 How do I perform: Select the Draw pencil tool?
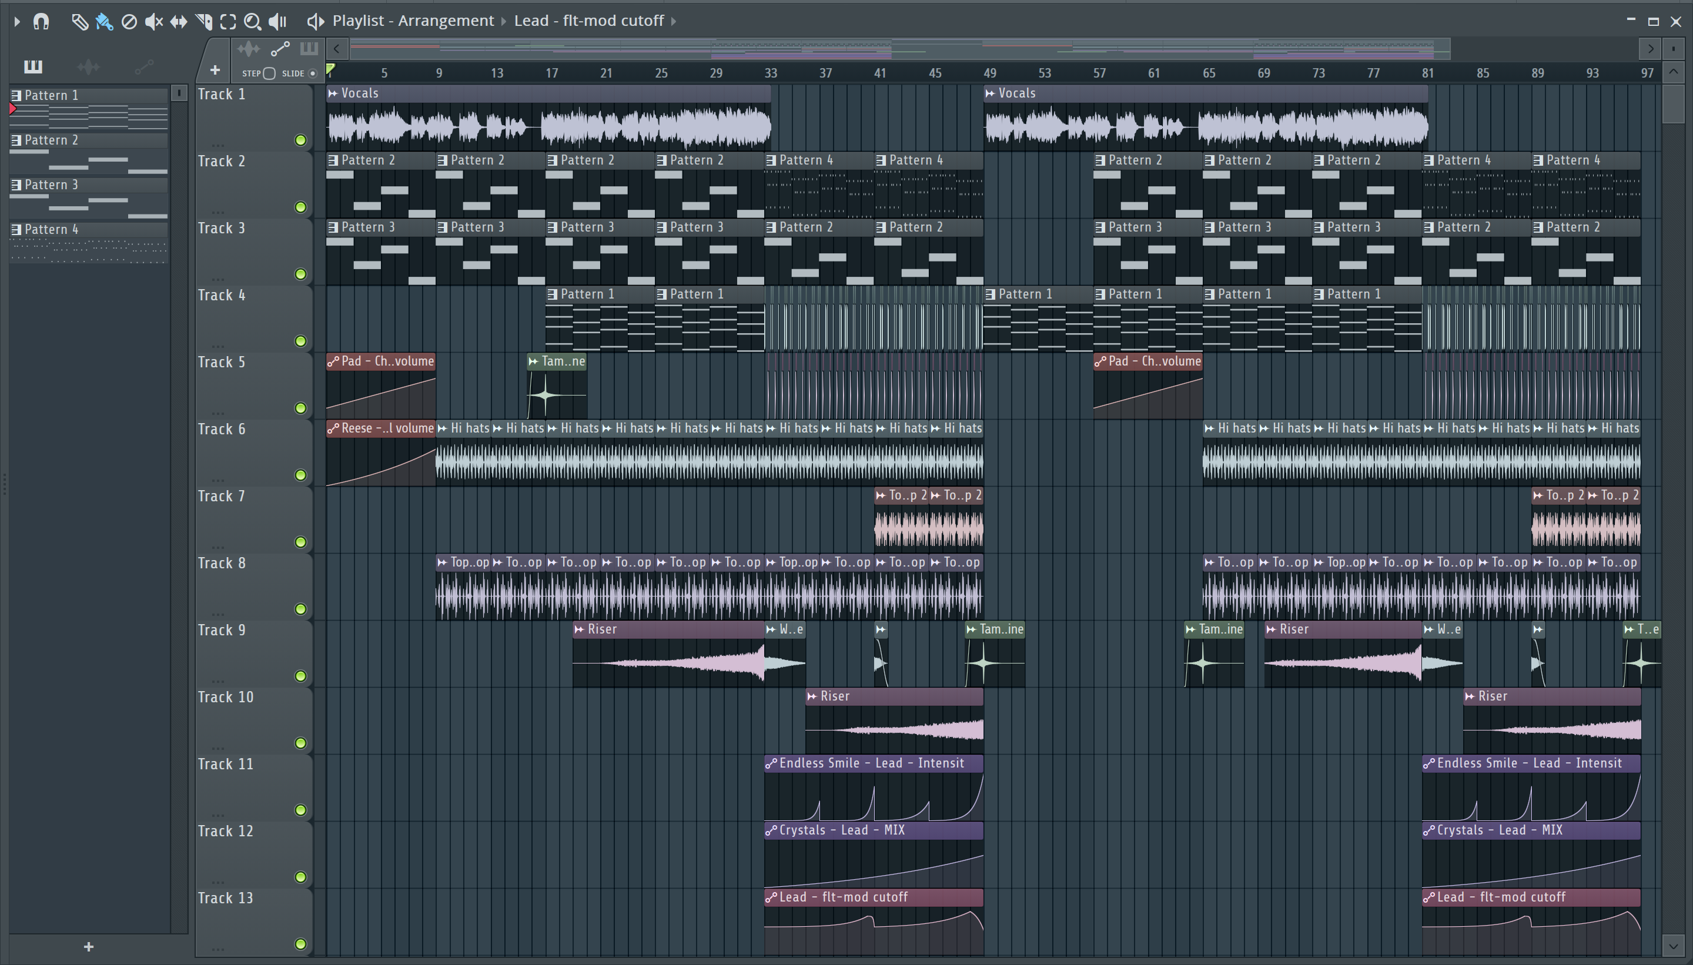point(79,21)
